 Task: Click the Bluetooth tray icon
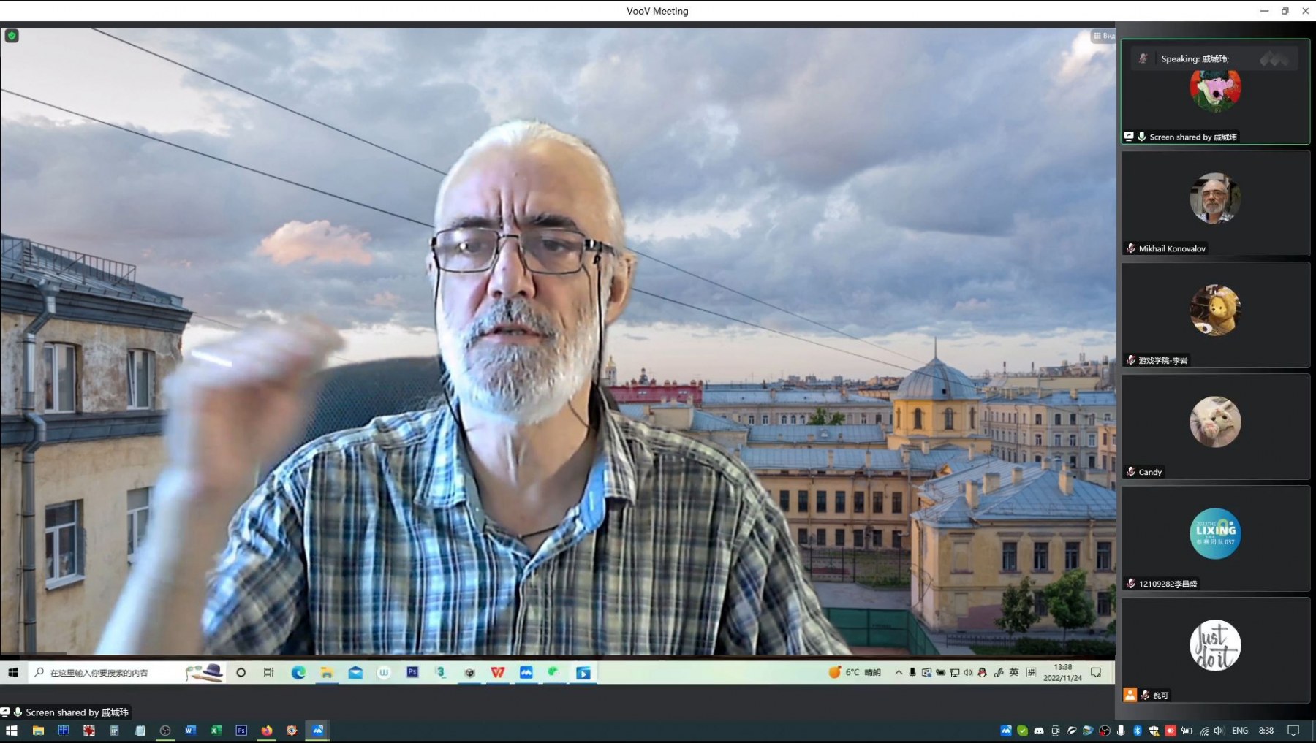tap(1138, 731)
